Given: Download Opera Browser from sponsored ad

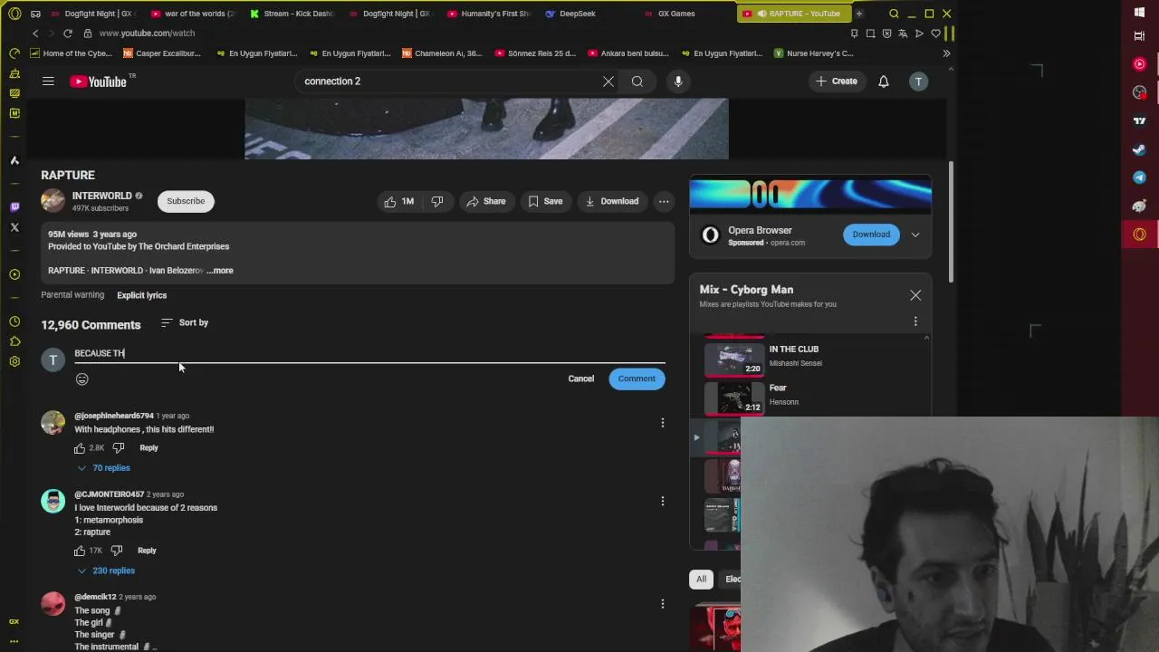Looking at the screenshot, I should (x=871, y=235).
